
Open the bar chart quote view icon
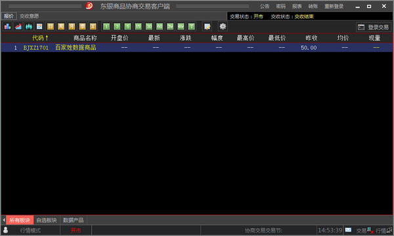[x=7, y=26]
